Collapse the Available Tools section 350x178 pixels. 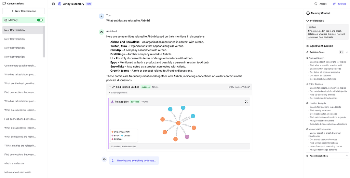tap(347, 52)
